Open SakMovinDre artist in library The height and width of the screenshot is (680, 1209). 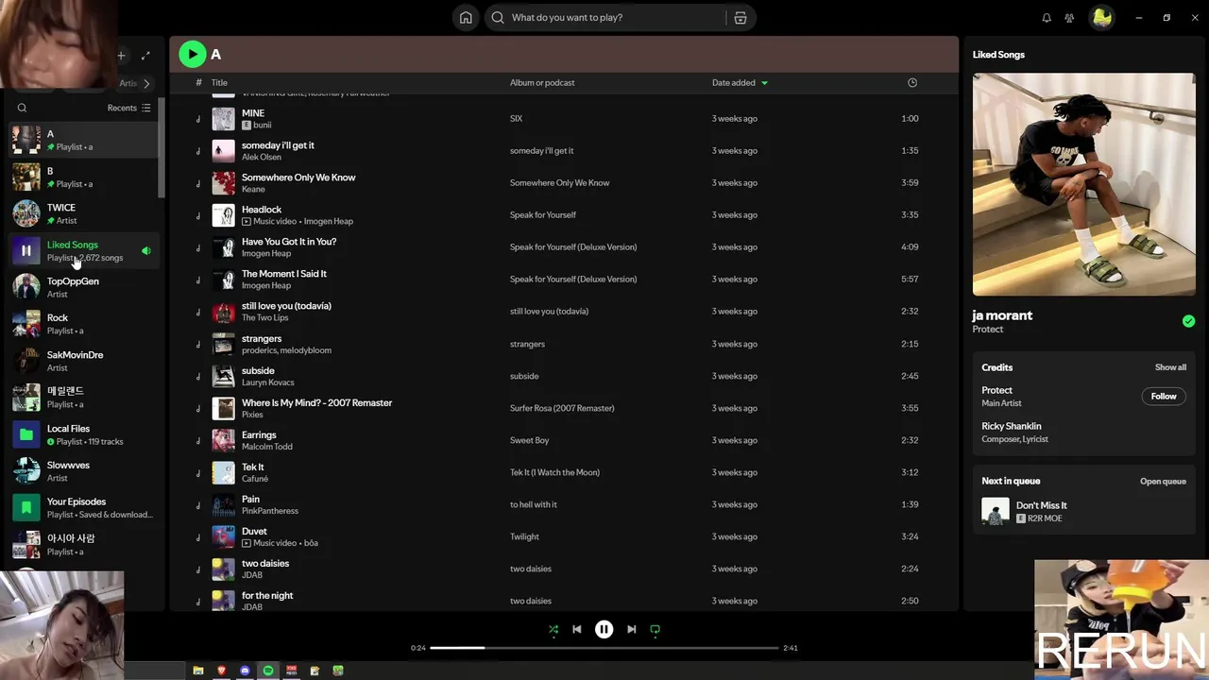(85, 361)
